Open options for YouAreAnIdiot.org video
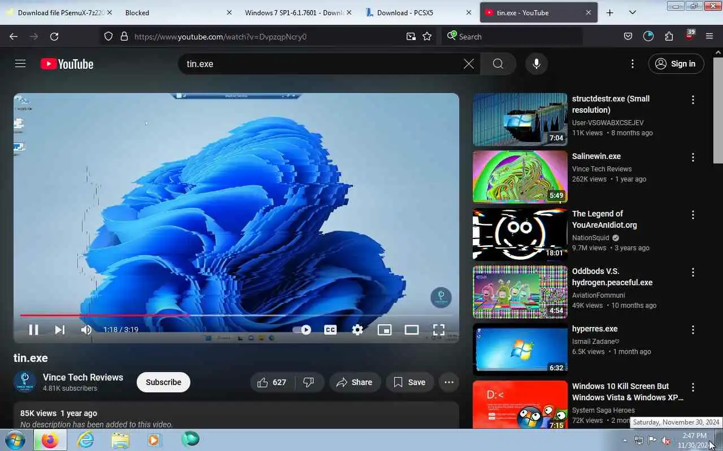Viewport: 723px width, 451px height. click(x=693, y=215)
